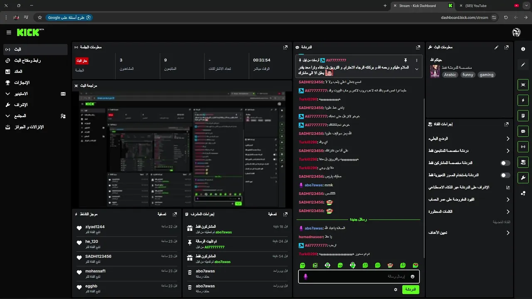Pop out the moderator actions (إجراءات المشرف) panel
Image resolution: width=532 pixels, height=299 pixels.
point(285,214)
